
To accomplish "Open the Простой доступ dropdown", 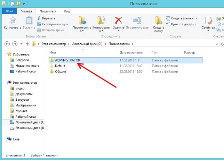I will pos(182,24).
